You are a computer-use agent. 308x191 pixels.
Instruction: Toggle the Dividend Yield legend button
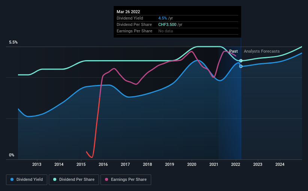click(27, 180)
